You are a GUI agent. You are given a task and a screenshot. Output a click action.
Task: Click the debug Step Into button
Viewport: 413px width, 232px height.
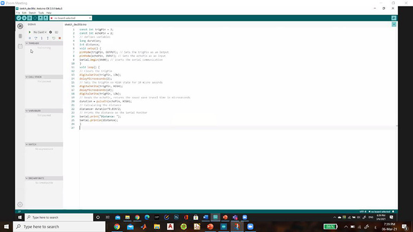(42, 38)
